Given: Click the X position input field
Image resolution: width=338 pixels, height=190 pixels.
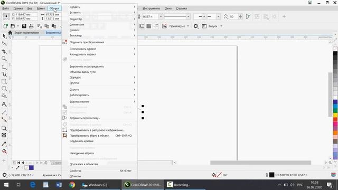Looking at the screenshot, I should tap(26, 14).
